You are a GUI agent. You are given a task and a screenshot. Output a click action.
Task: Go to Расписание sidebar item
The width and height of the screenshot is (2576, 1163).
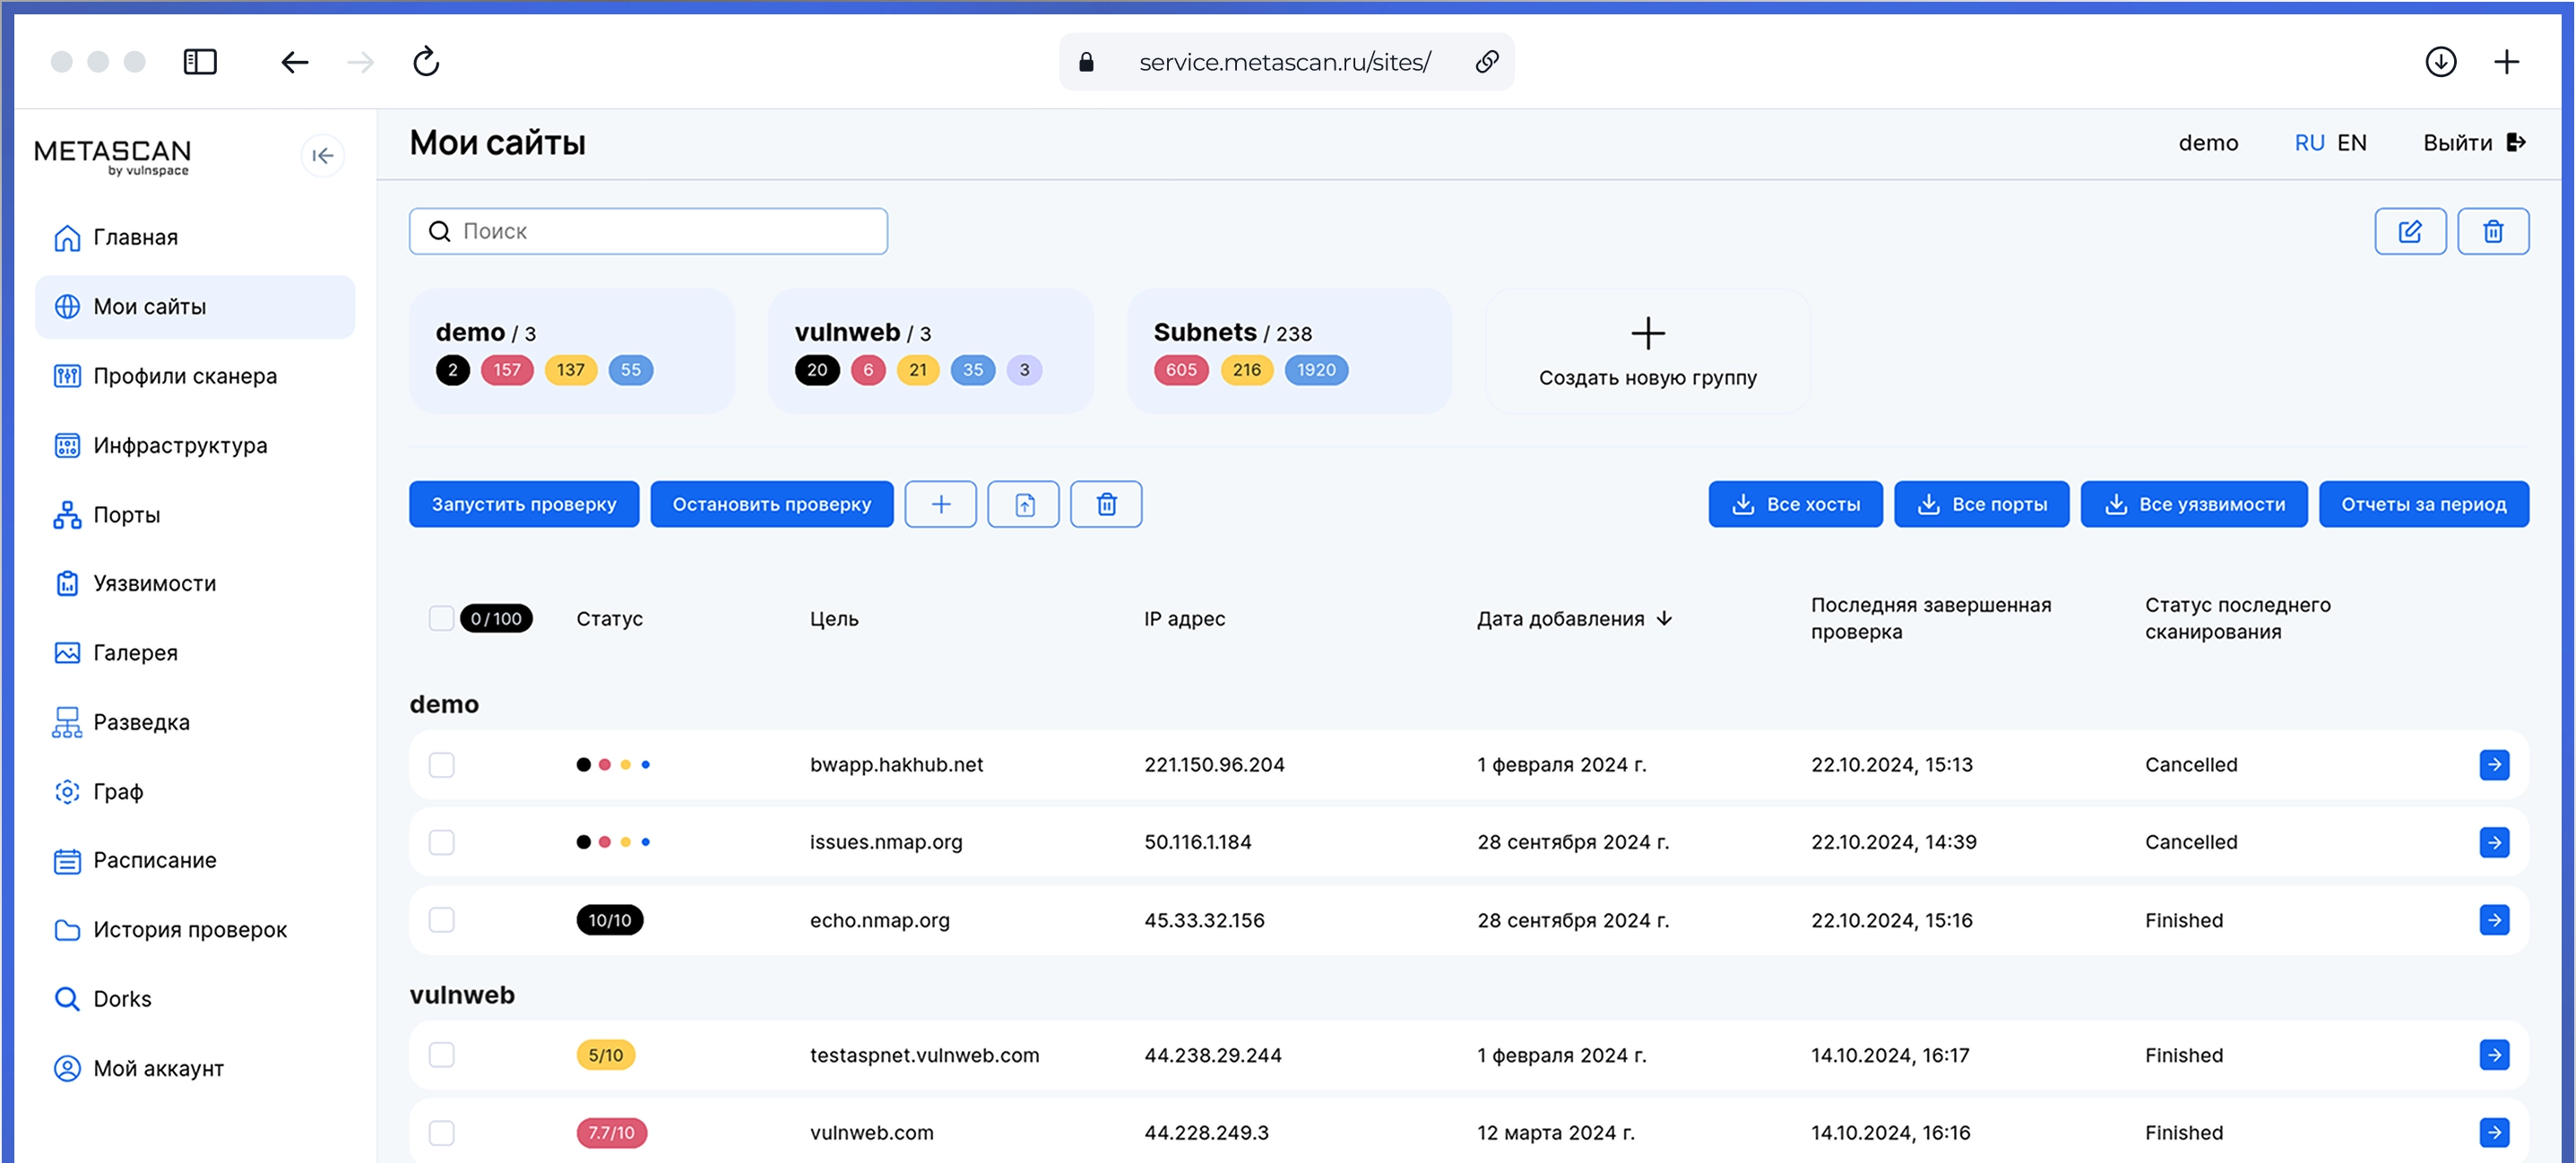click(154, 860)
